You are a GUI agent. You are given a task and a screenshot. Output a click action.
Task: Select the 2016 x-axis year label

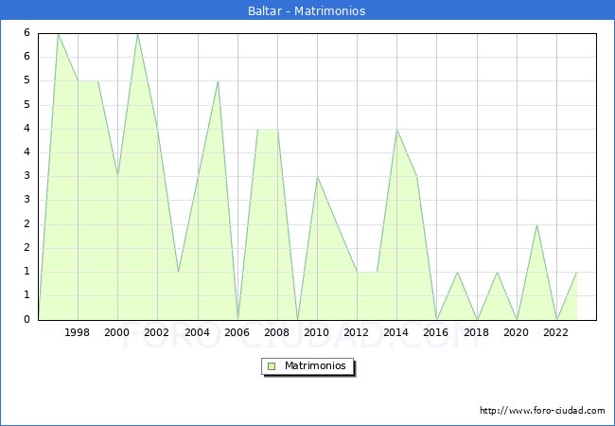[x=437, y=332]
